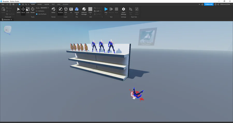Expand the Part dropdown arrow

pos(66,14)
